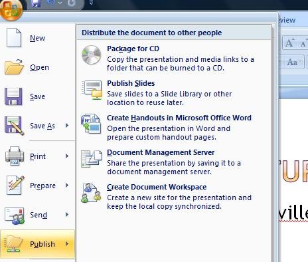Click the Shrink Font icon in ribbon
This screenshot has height=262, width=308.
303,43
